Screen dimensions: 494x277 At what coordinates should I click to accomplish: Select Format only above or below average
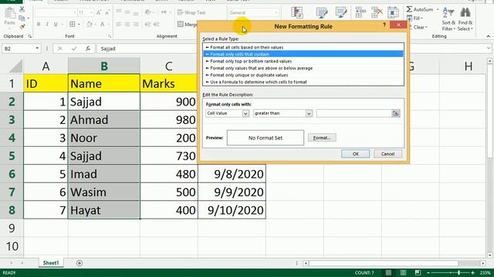click(303, 68)
